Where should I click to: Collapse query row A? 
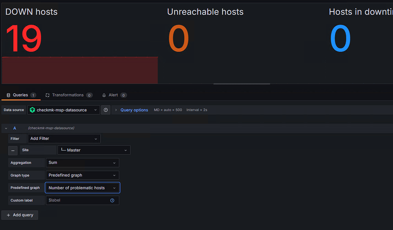(x=6, y=128)
